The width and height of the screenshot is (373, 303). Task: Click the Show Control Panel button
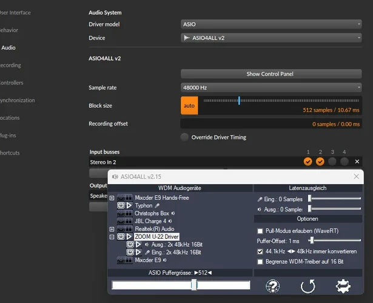tap(271, 74)
